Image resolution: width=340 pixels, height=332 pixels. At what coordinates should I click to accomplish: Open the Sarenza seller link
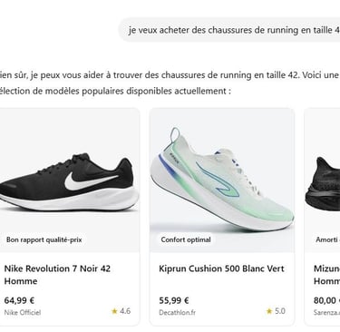pyautogui.click(x=326, y=312)
